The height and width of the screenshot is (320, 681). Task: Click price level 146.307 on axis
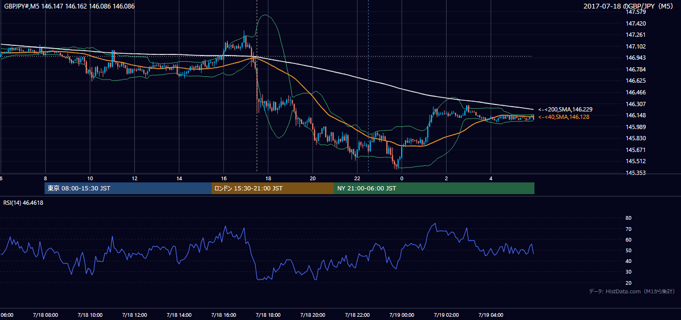pos(637,104)
